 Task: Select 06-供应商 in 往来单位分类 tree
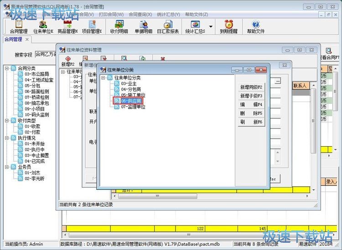click(131, 101)
